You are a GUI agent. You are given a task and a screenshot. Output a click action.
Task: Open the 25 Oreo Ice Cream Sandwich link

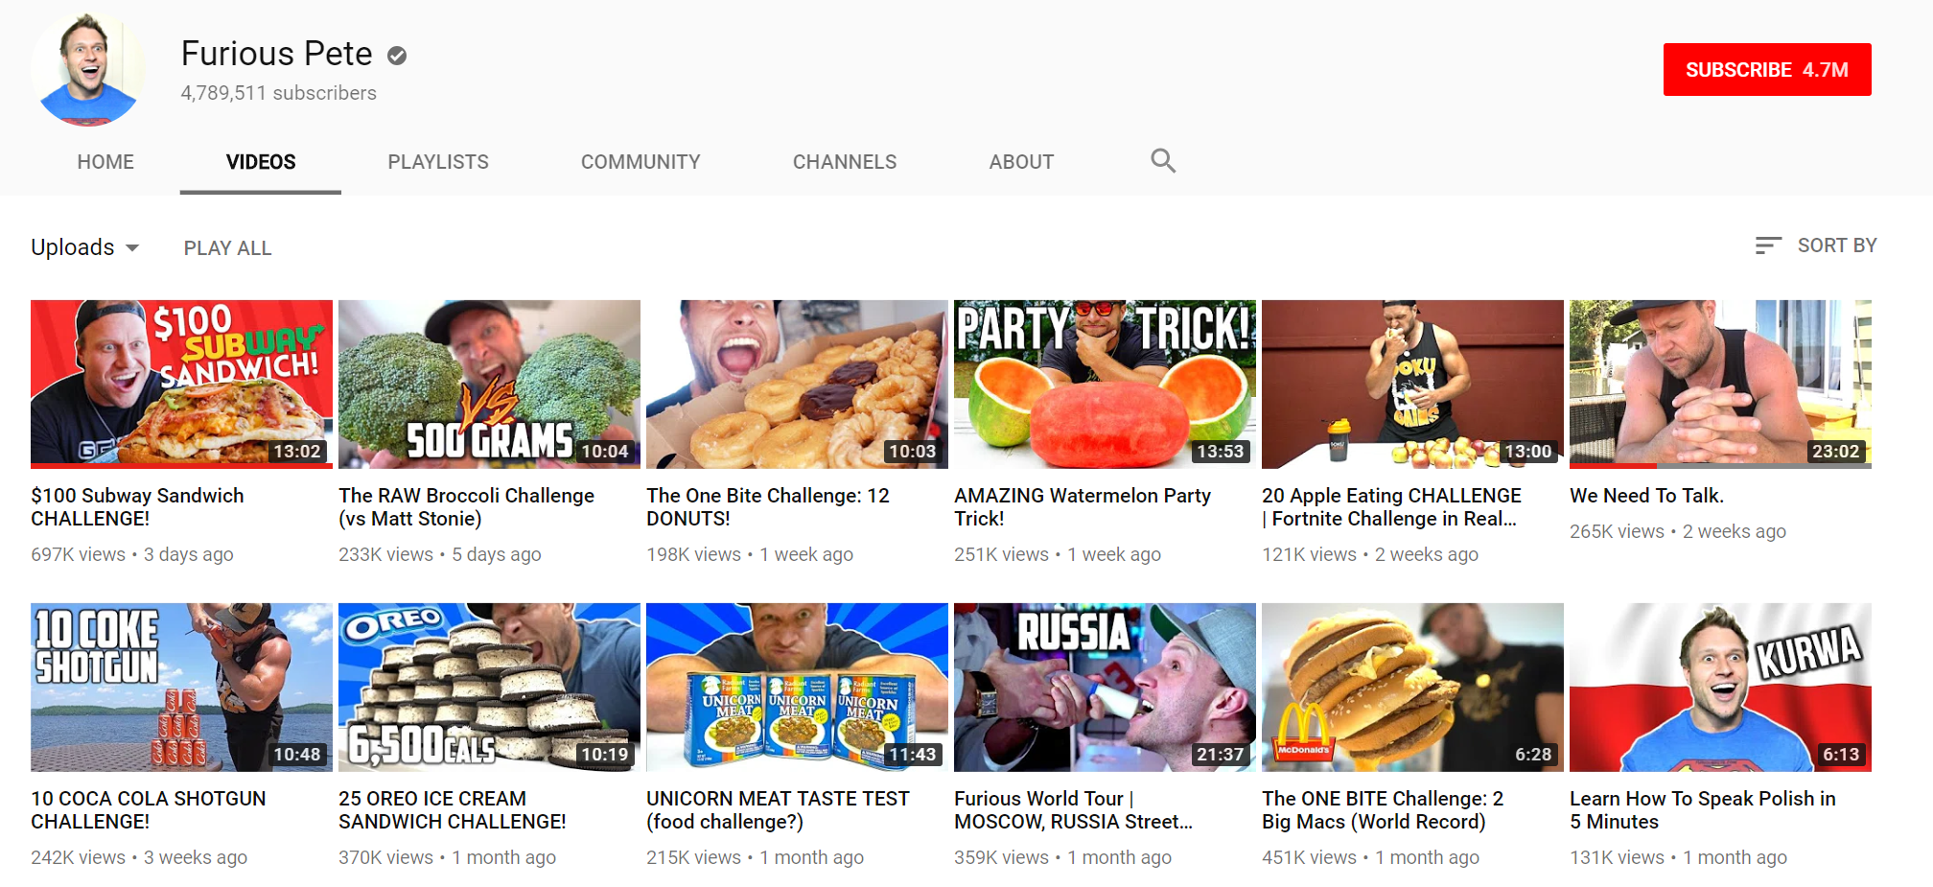pyautogui.click(x=453, y=810)
